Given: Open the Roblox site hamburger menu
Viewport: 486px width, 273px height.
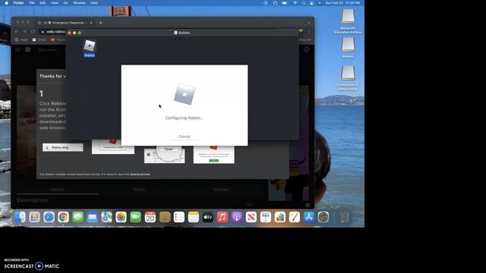Looking at the screenshot, I should pyautogui.click(x=17, y=49).
